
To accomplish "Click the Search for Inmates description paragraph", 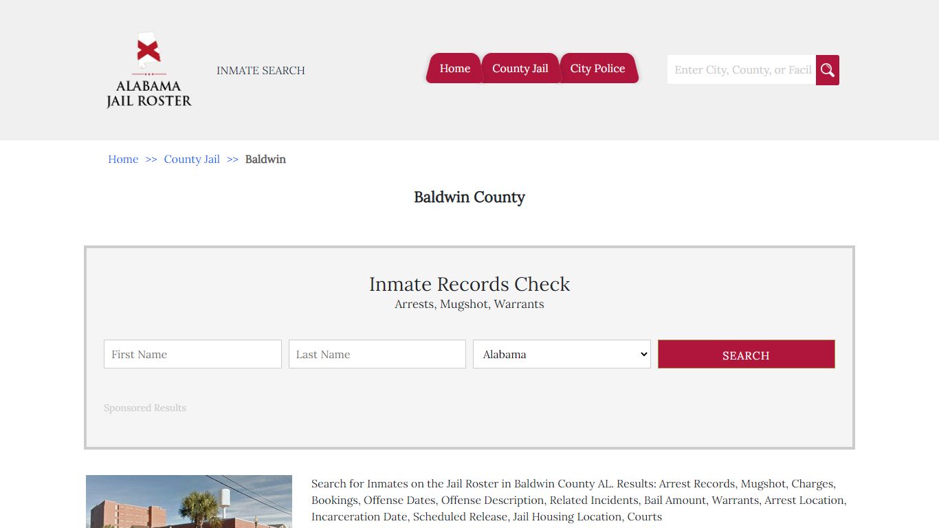I will (x=579, y=500).
